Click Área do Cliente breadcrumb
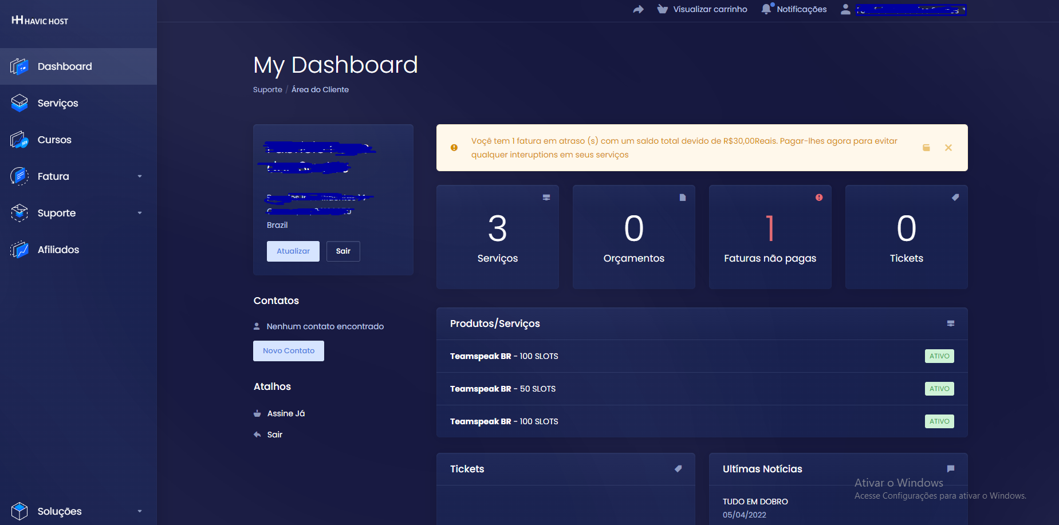The image size is (1059, 525). pos(320,89)
